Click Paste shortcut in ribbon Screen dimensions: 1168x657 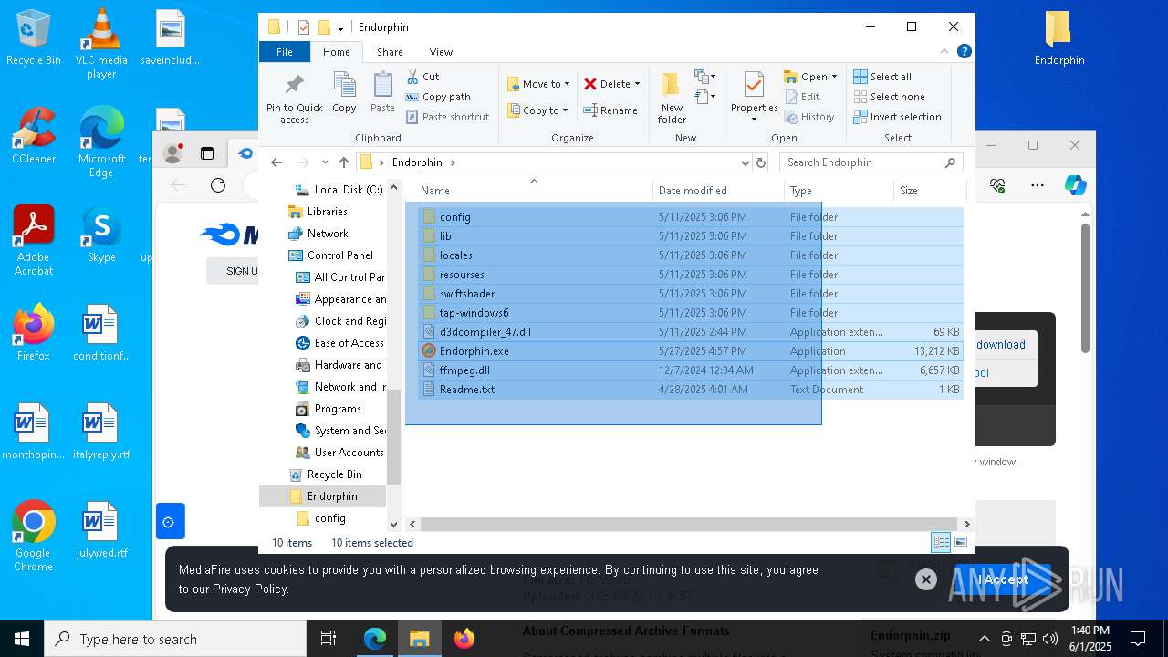448,117
